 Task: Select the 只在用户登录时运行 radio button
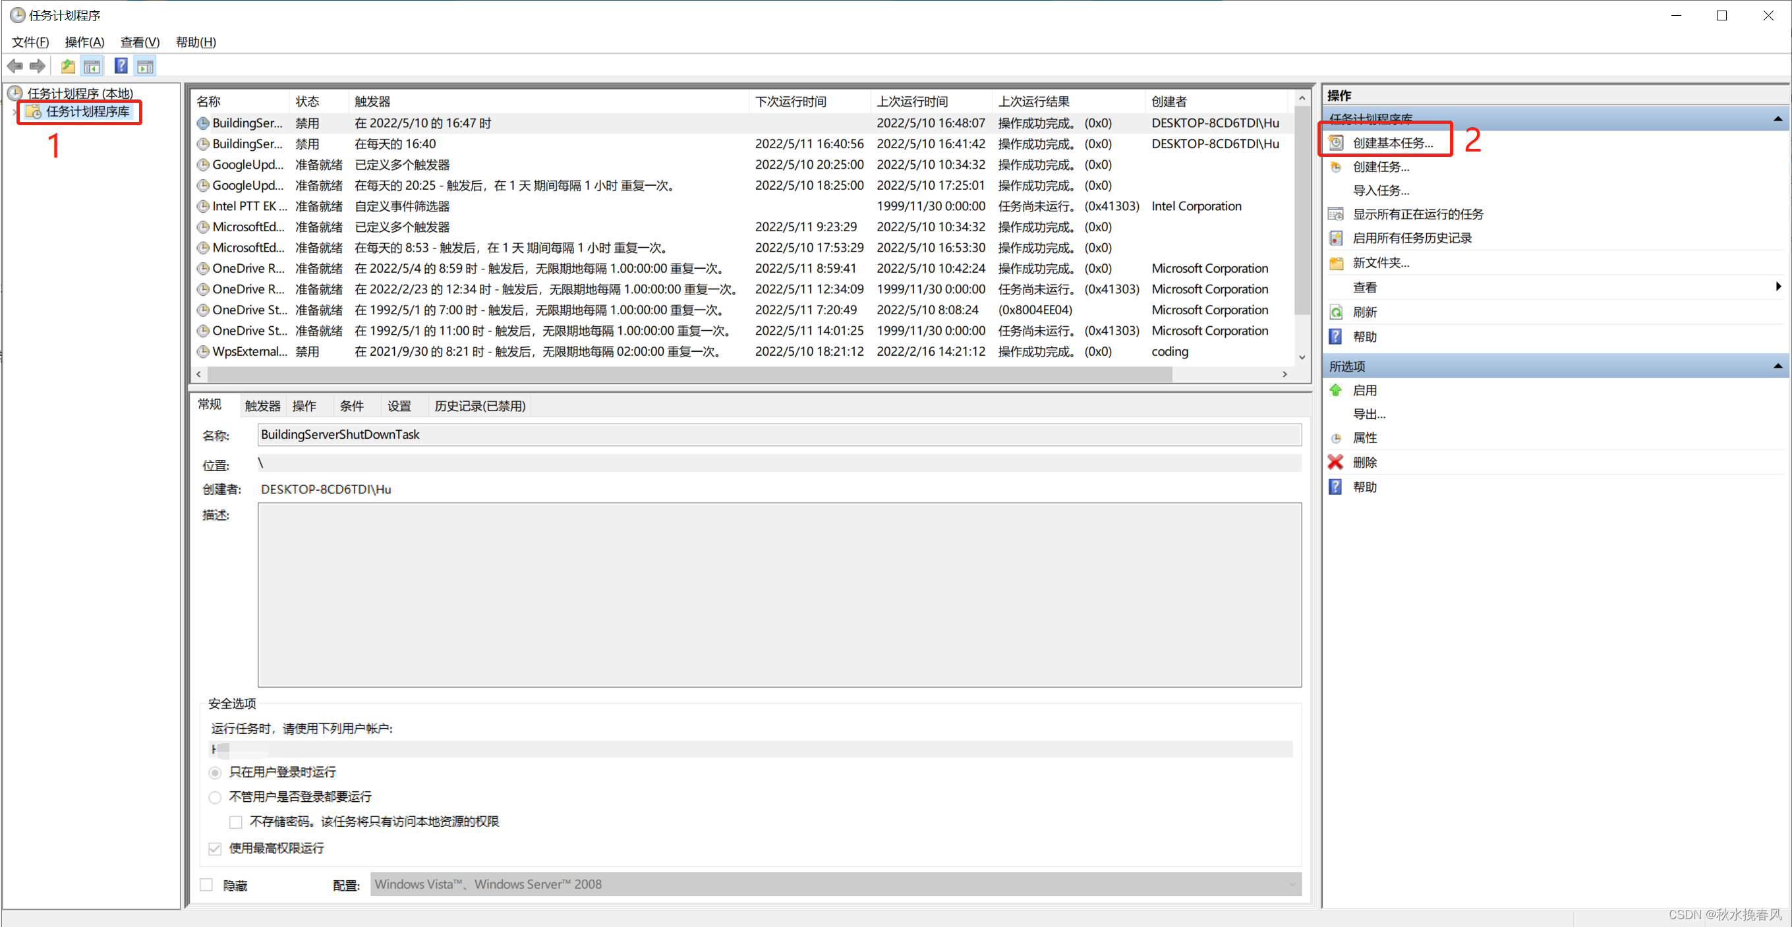click(x=215, y=773)
